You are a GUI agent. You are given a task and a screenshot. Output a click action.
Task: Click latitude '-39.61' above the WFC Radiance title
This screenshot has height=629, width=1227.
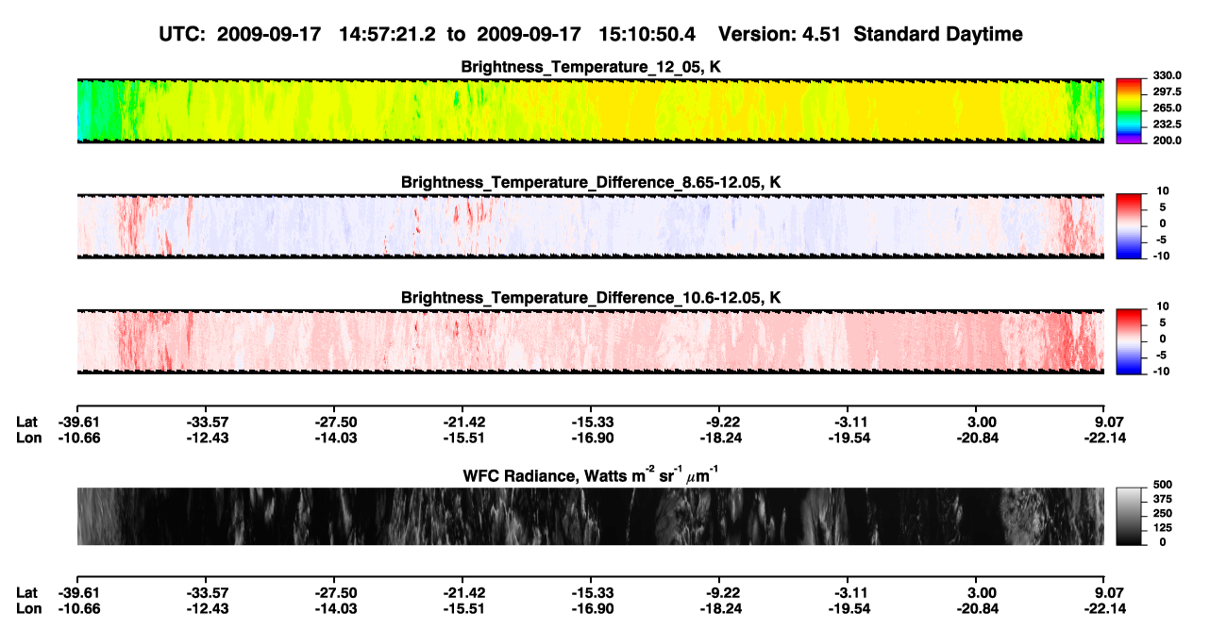(76, 422)
